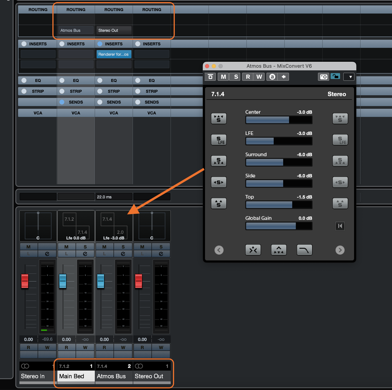Image resolution: width=392 pixels, height=390 pixels.
Task: Enable Write automation on Stereo Out channel
Action: (161, 348)
